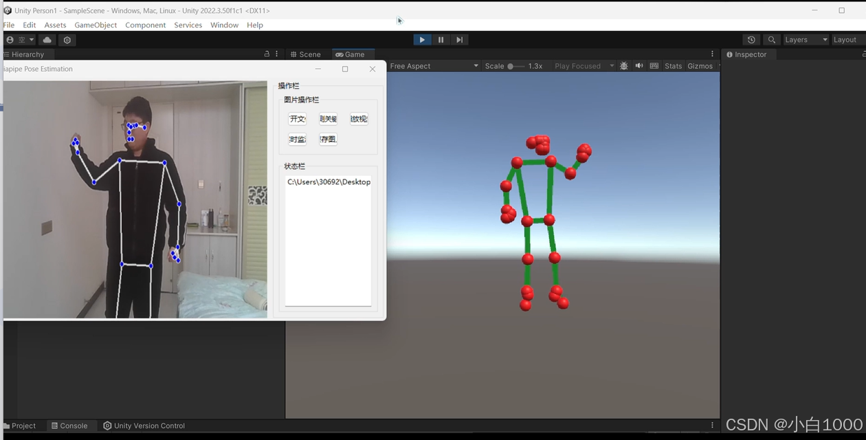This screenshot has width=866, height=440.
Task: Click the file path field in 状态栏
Action: (328, 181)
